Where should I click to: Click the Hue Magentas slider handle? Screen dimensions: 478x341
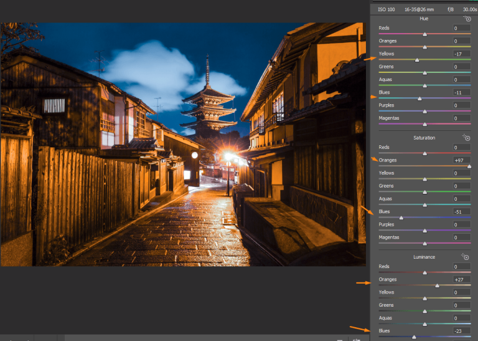[424, 125]
